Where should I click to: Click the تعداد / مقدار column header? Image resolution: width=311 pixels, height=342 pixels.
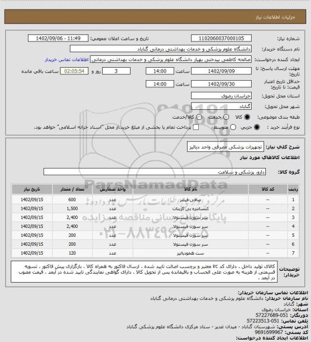tap(72, 189)
